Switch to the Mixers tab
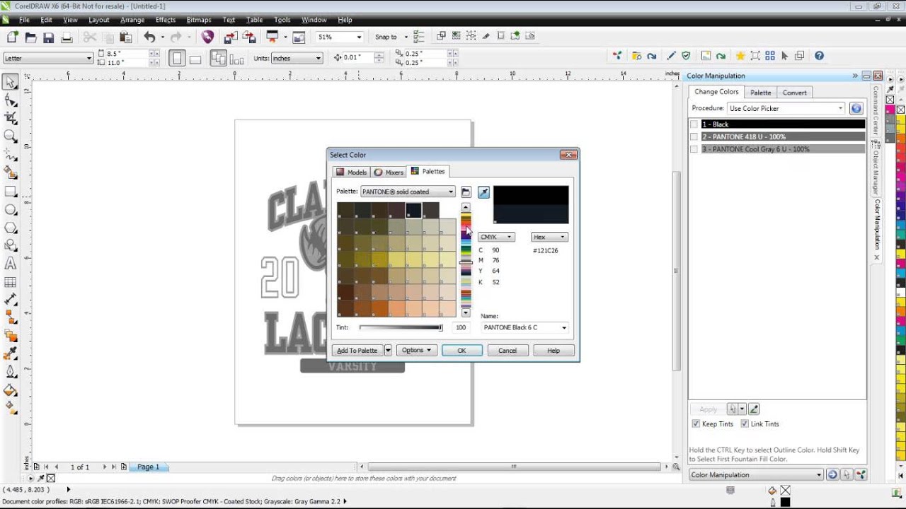906x509 pixels. [x=389, y=172]
